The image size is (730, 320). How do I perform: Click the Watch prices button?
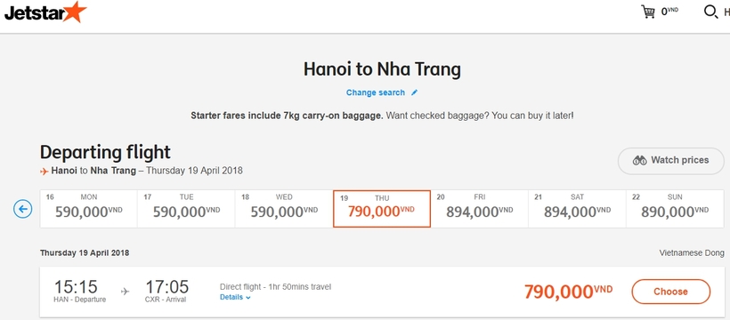point(671,161)
